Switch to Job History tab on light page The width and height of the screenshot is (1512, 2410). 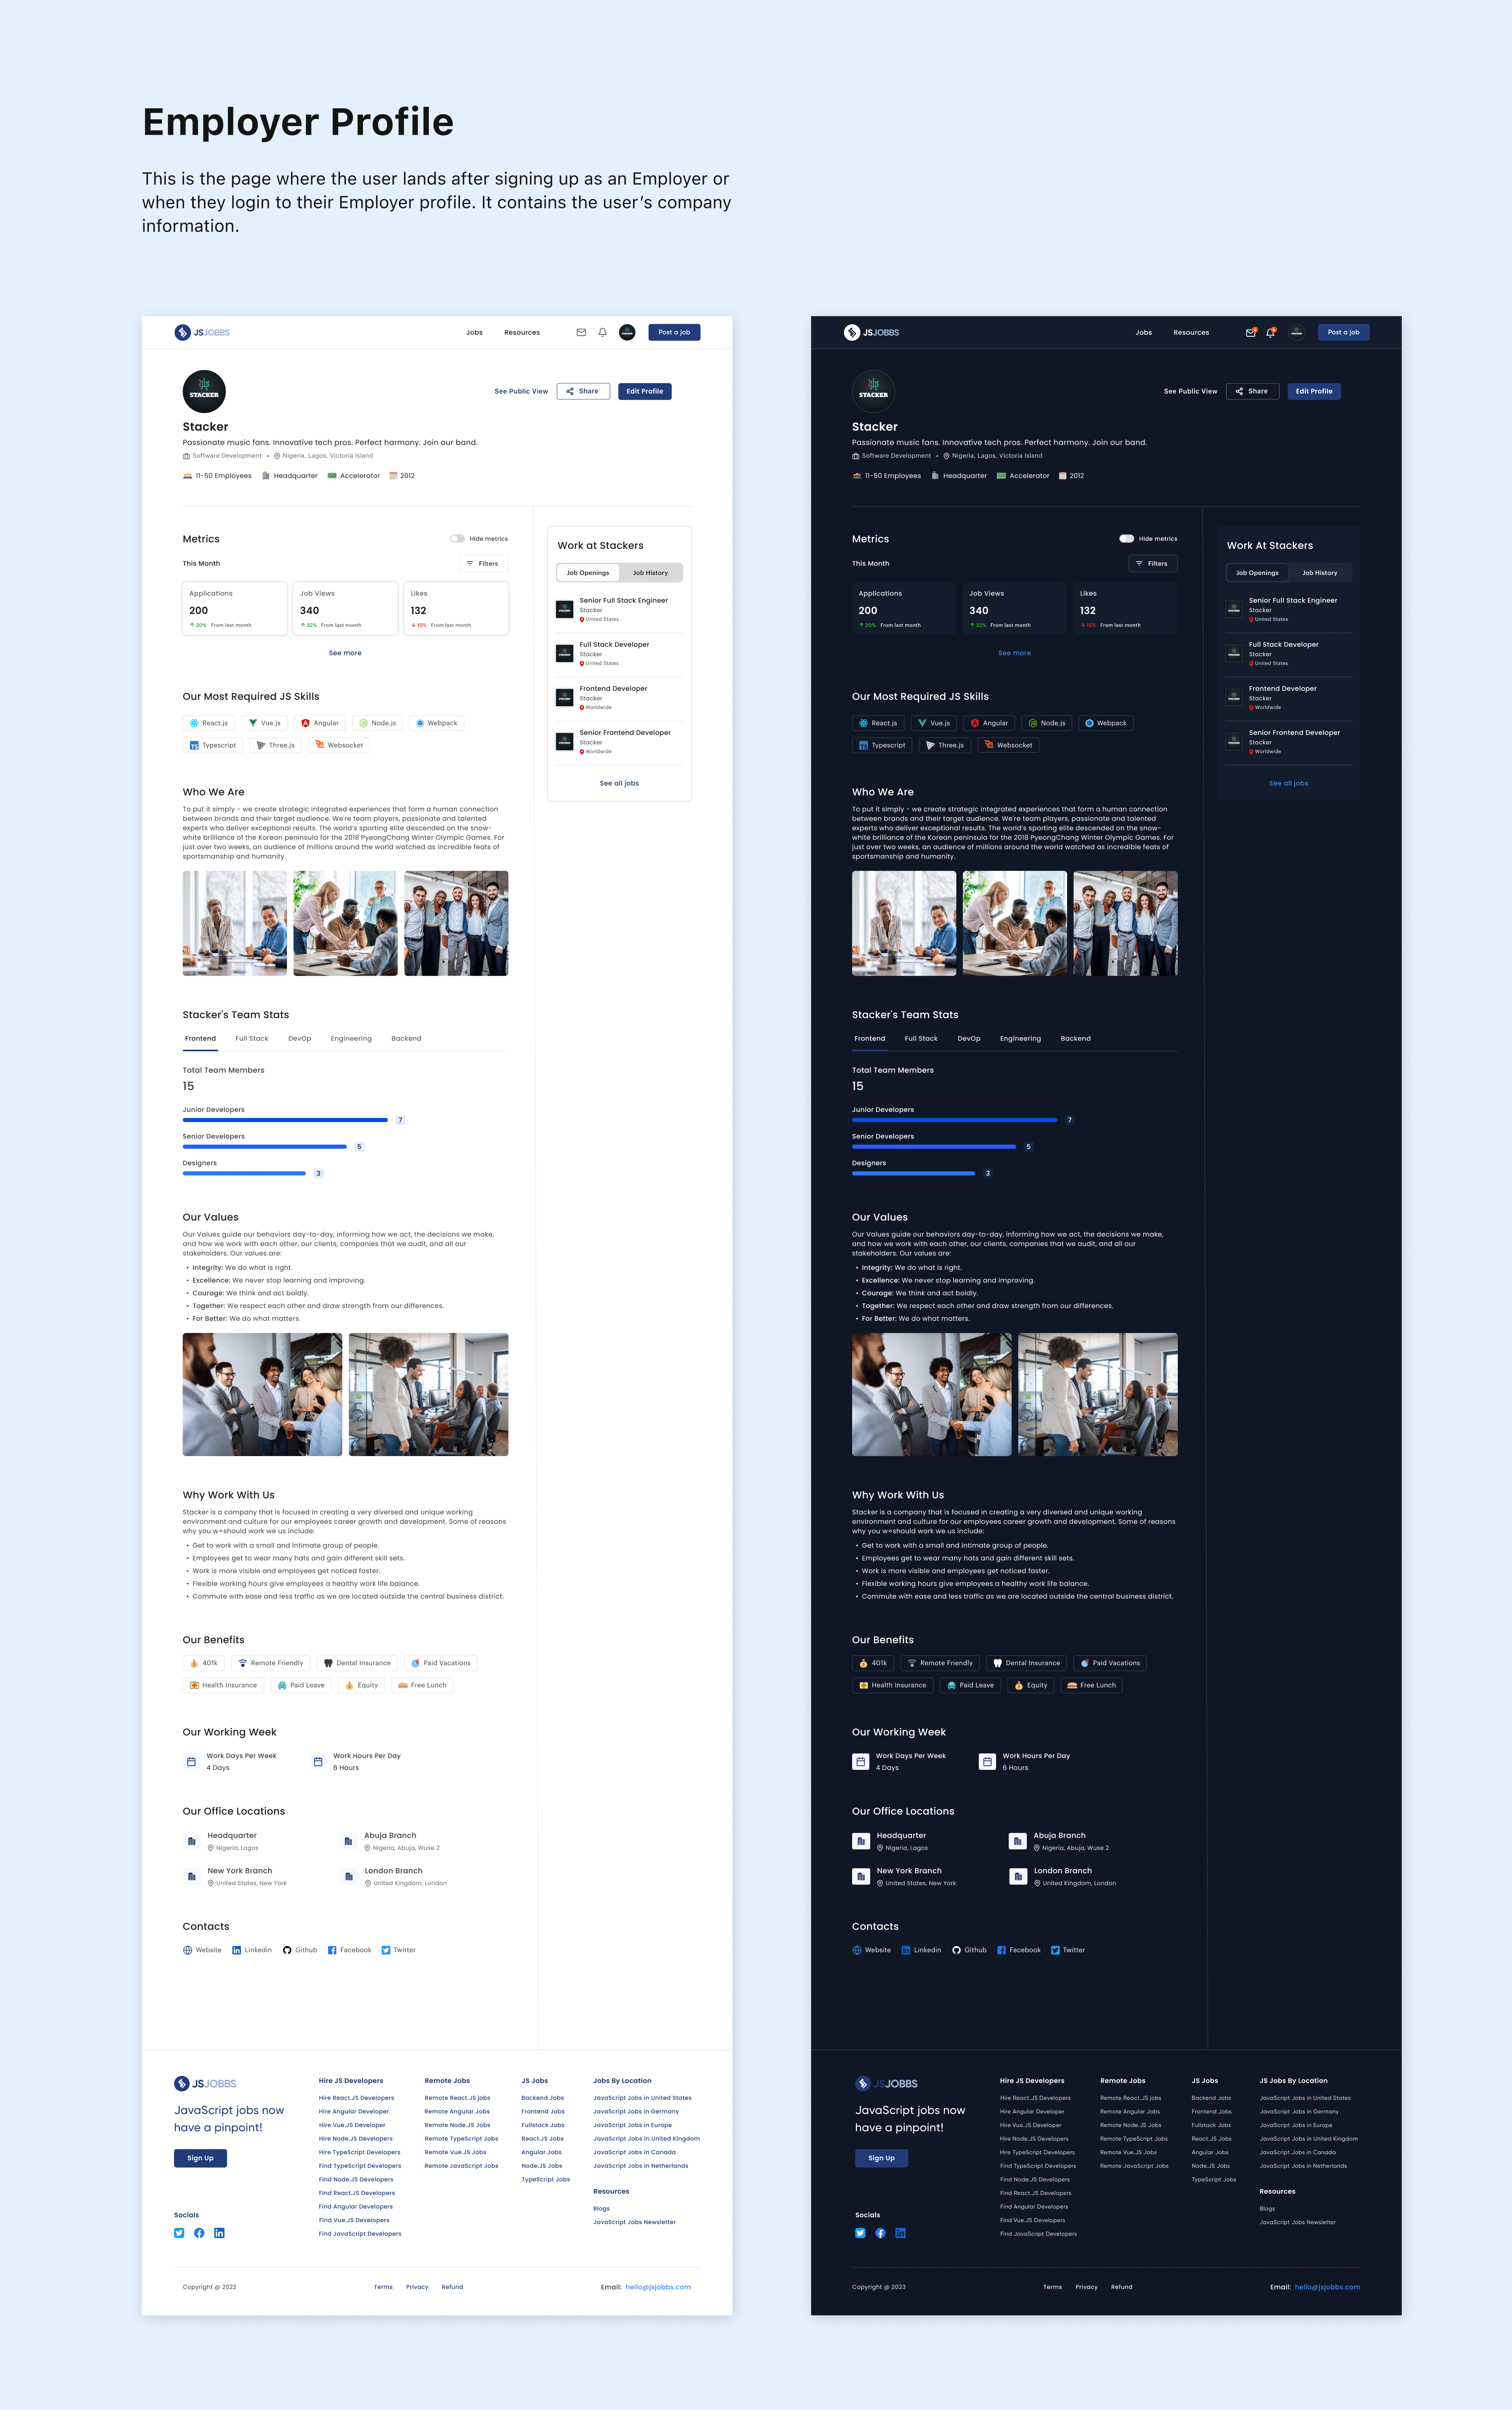pyautogui.click(x=650, y=573)
